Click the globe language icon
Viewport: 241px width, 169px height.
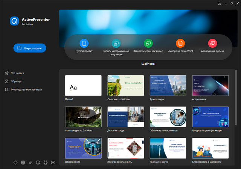click(23, 163)
